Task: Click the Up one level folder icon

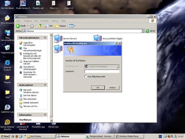Action: tap(40, 26)
